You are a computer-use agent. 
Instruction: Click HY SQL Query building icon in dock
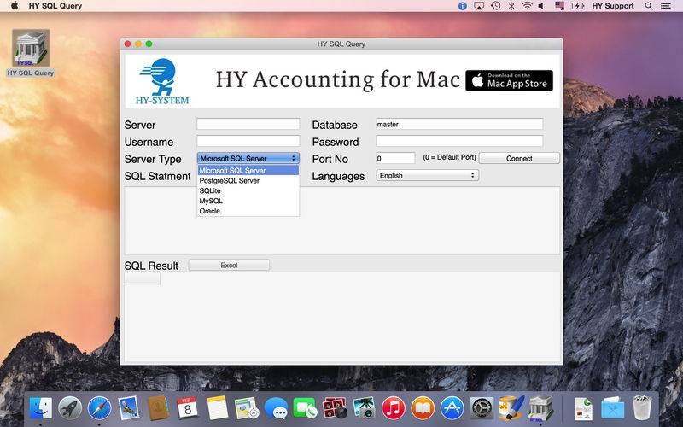coord(540,408)
